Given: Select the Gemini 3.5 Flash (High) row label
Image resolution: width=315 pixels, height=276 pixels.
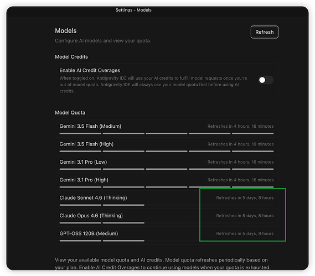Looking at the screenshot, I should click(x=86, y=144).
